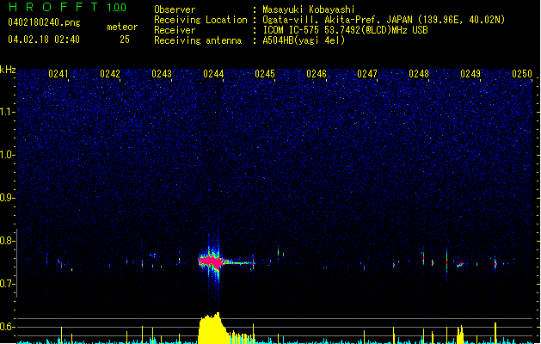The height and width of the screenshot is (344, 541).
Task: Click the Receiving Location label
Action: click(x=200, y=21)
